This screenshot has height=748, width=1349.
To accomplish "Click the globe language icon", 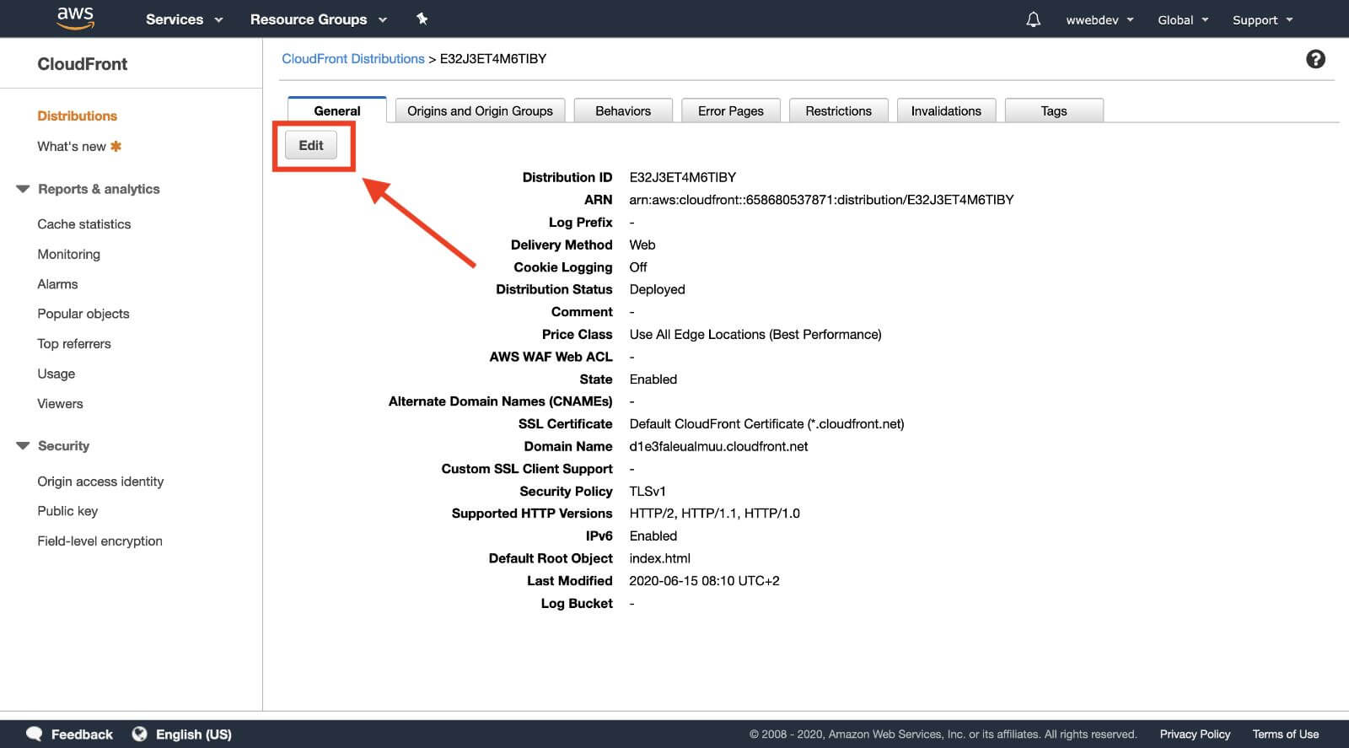I will [x=140, y=734].
